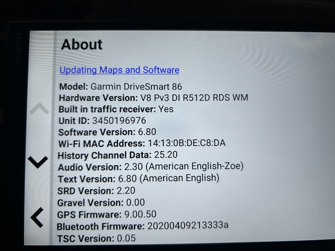
Task: Tap the Hardware Version line
Action: [x=153, y=98]
